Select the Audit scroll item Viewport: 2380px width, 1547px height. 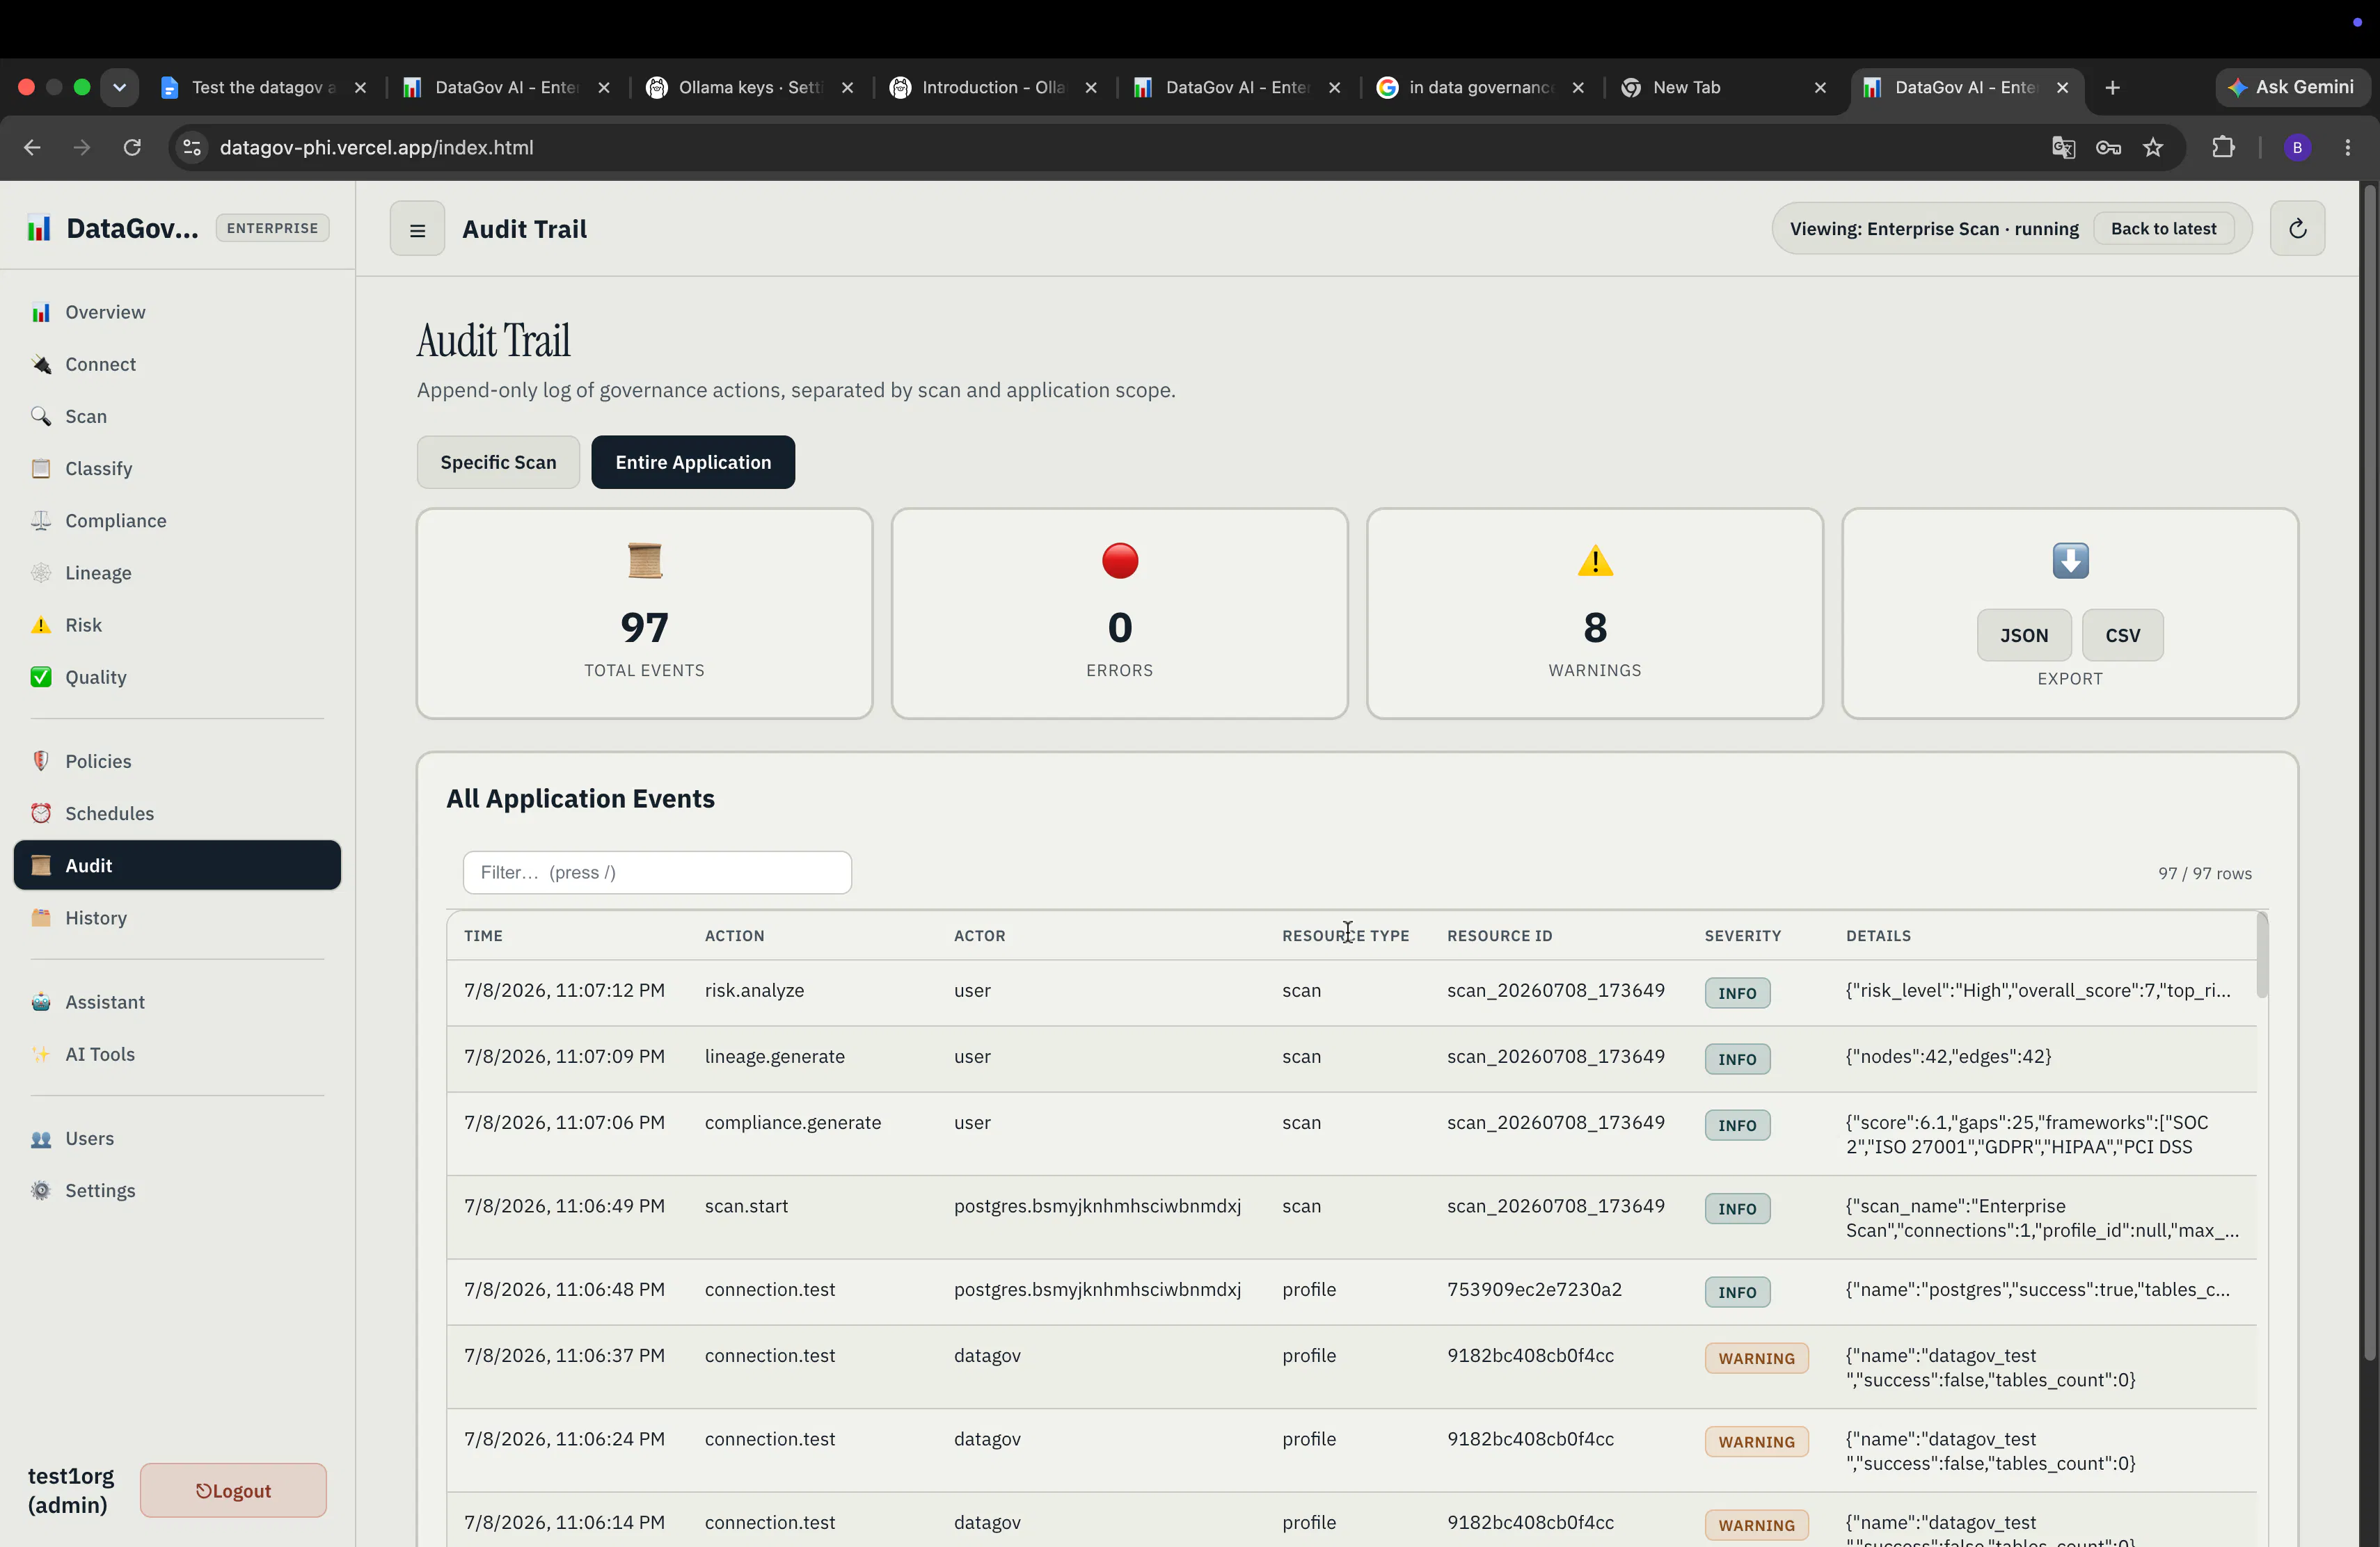(177, 865)
